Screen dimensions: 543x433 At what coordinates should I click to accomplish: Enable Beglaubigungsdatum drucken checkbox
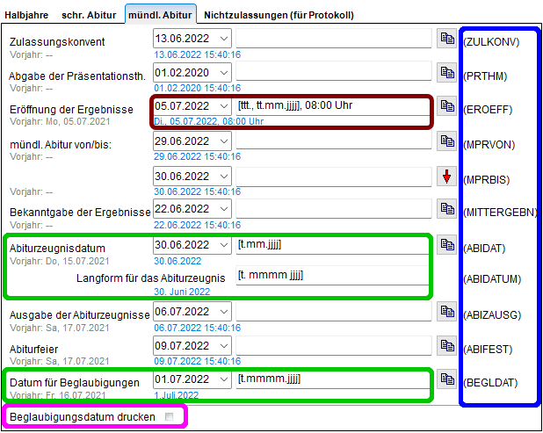coord(169,416)
